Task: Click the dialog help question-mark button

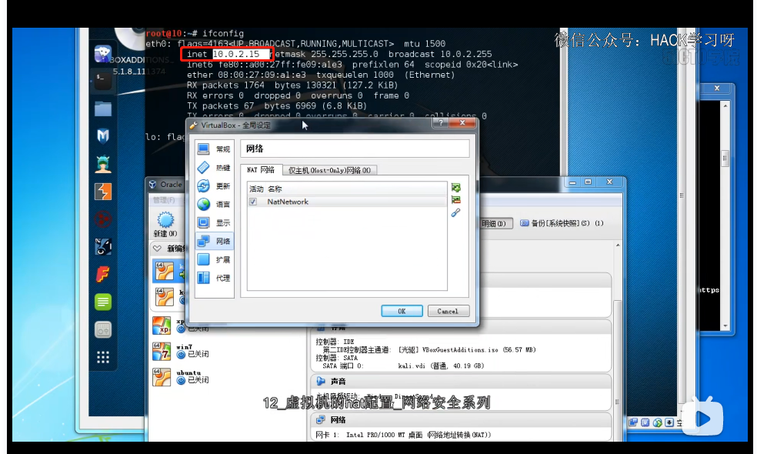Action: click(440, 123)
